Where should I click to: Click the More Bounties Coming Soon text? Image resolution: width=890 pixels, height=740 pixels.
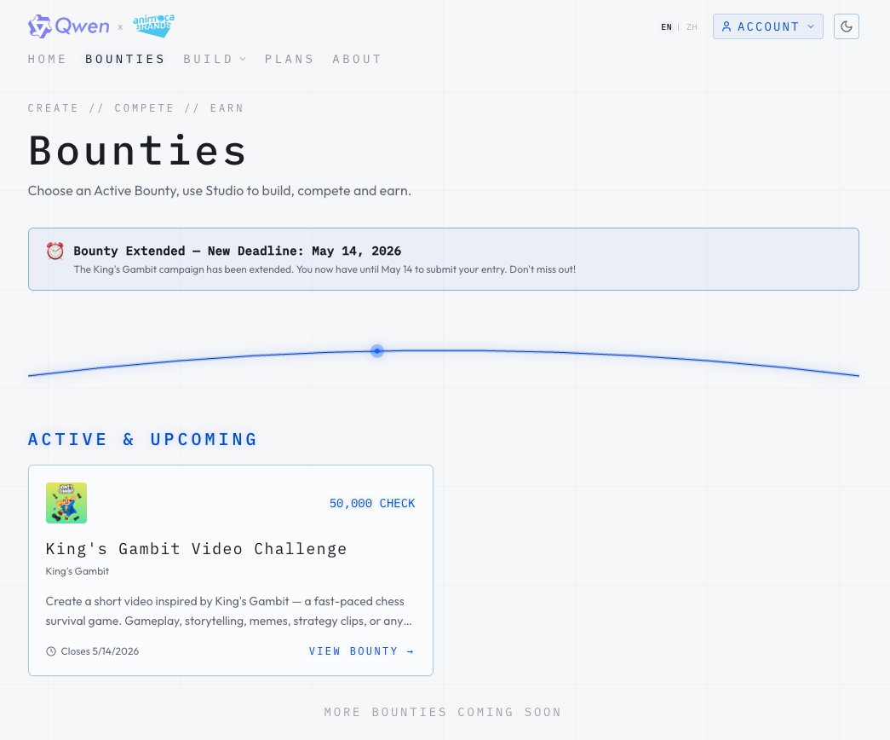point(443,712)
